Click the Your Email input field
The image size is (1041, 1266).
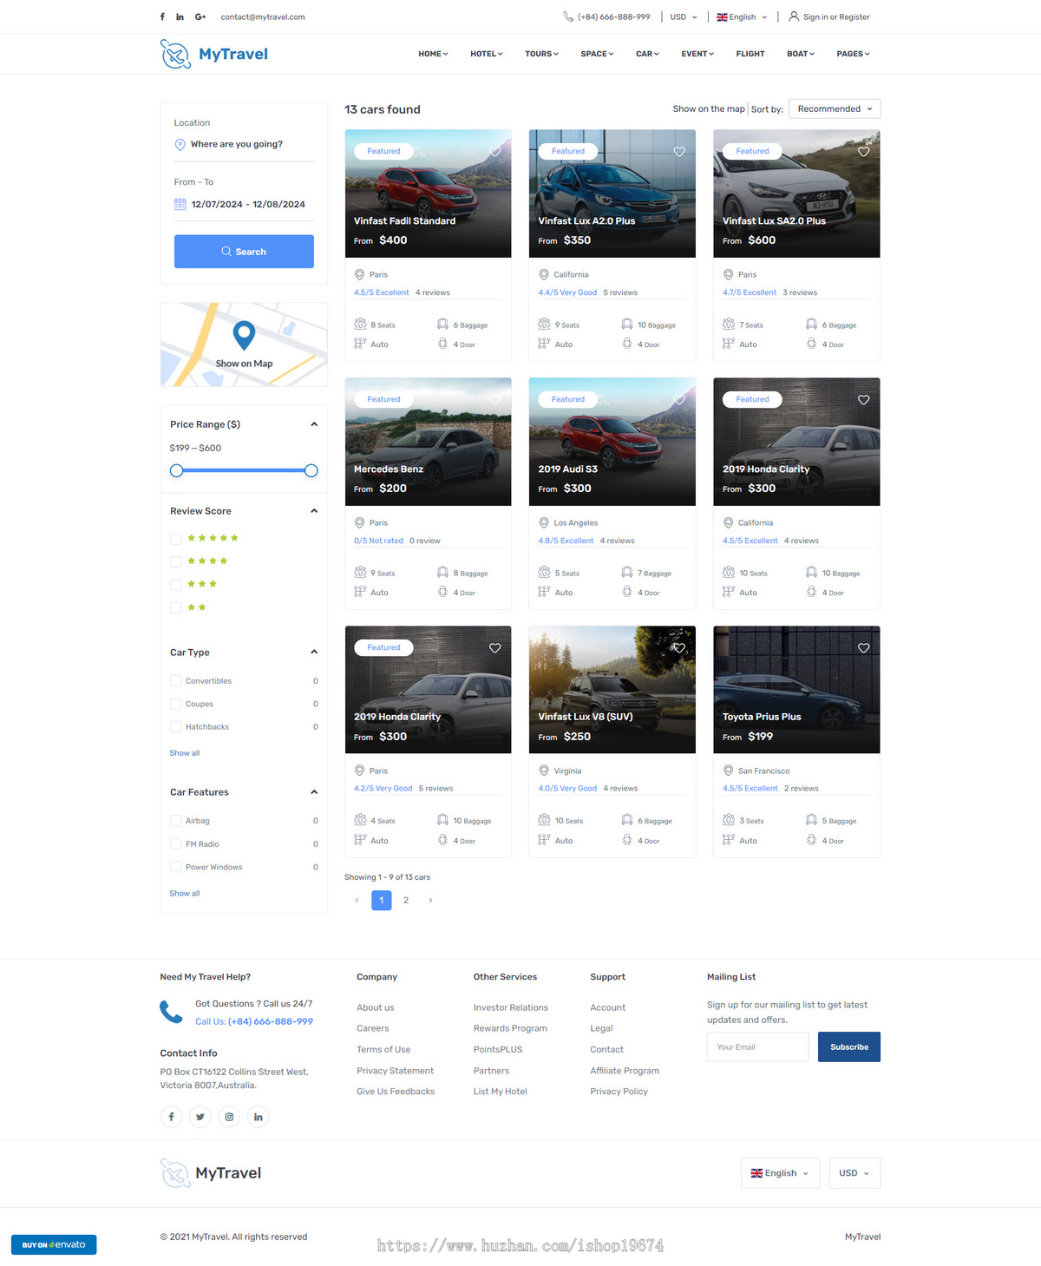click(x=757, y=1047)
